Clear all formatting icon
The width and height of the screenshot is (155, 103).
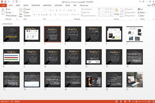pos(57,10)
